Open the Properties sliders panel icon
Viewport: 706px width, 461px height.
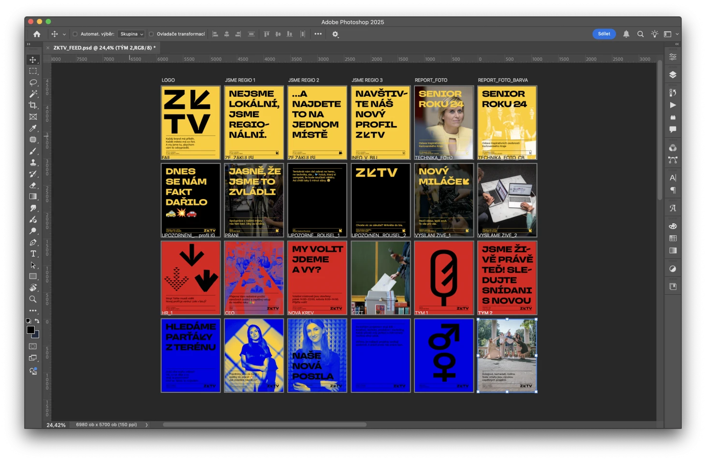(673, 57)
